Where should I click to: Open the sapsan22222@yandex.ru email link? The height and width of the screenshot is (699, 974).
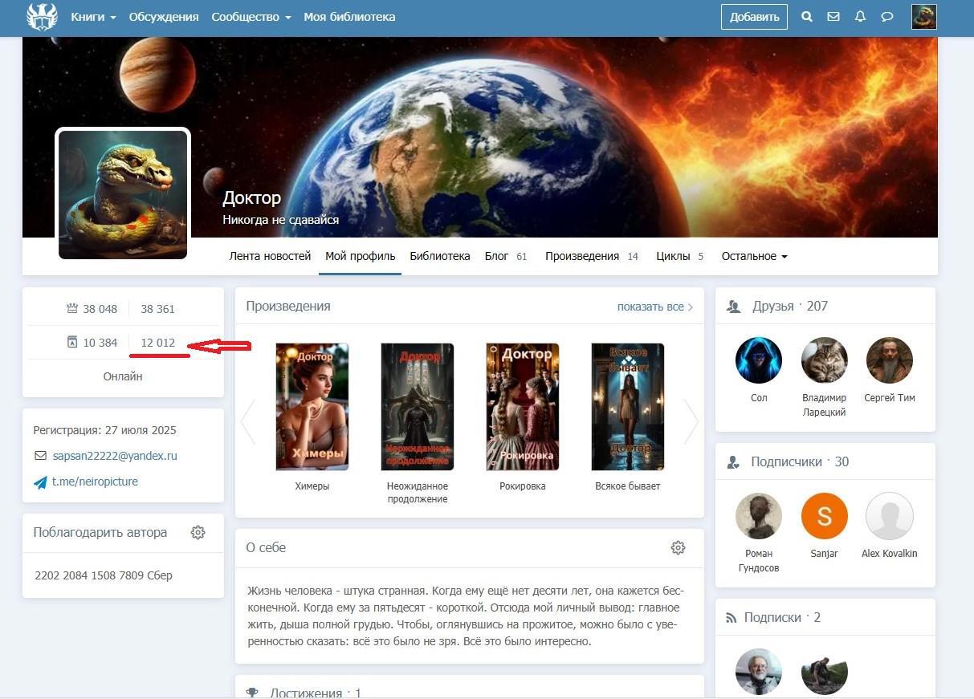115,456
